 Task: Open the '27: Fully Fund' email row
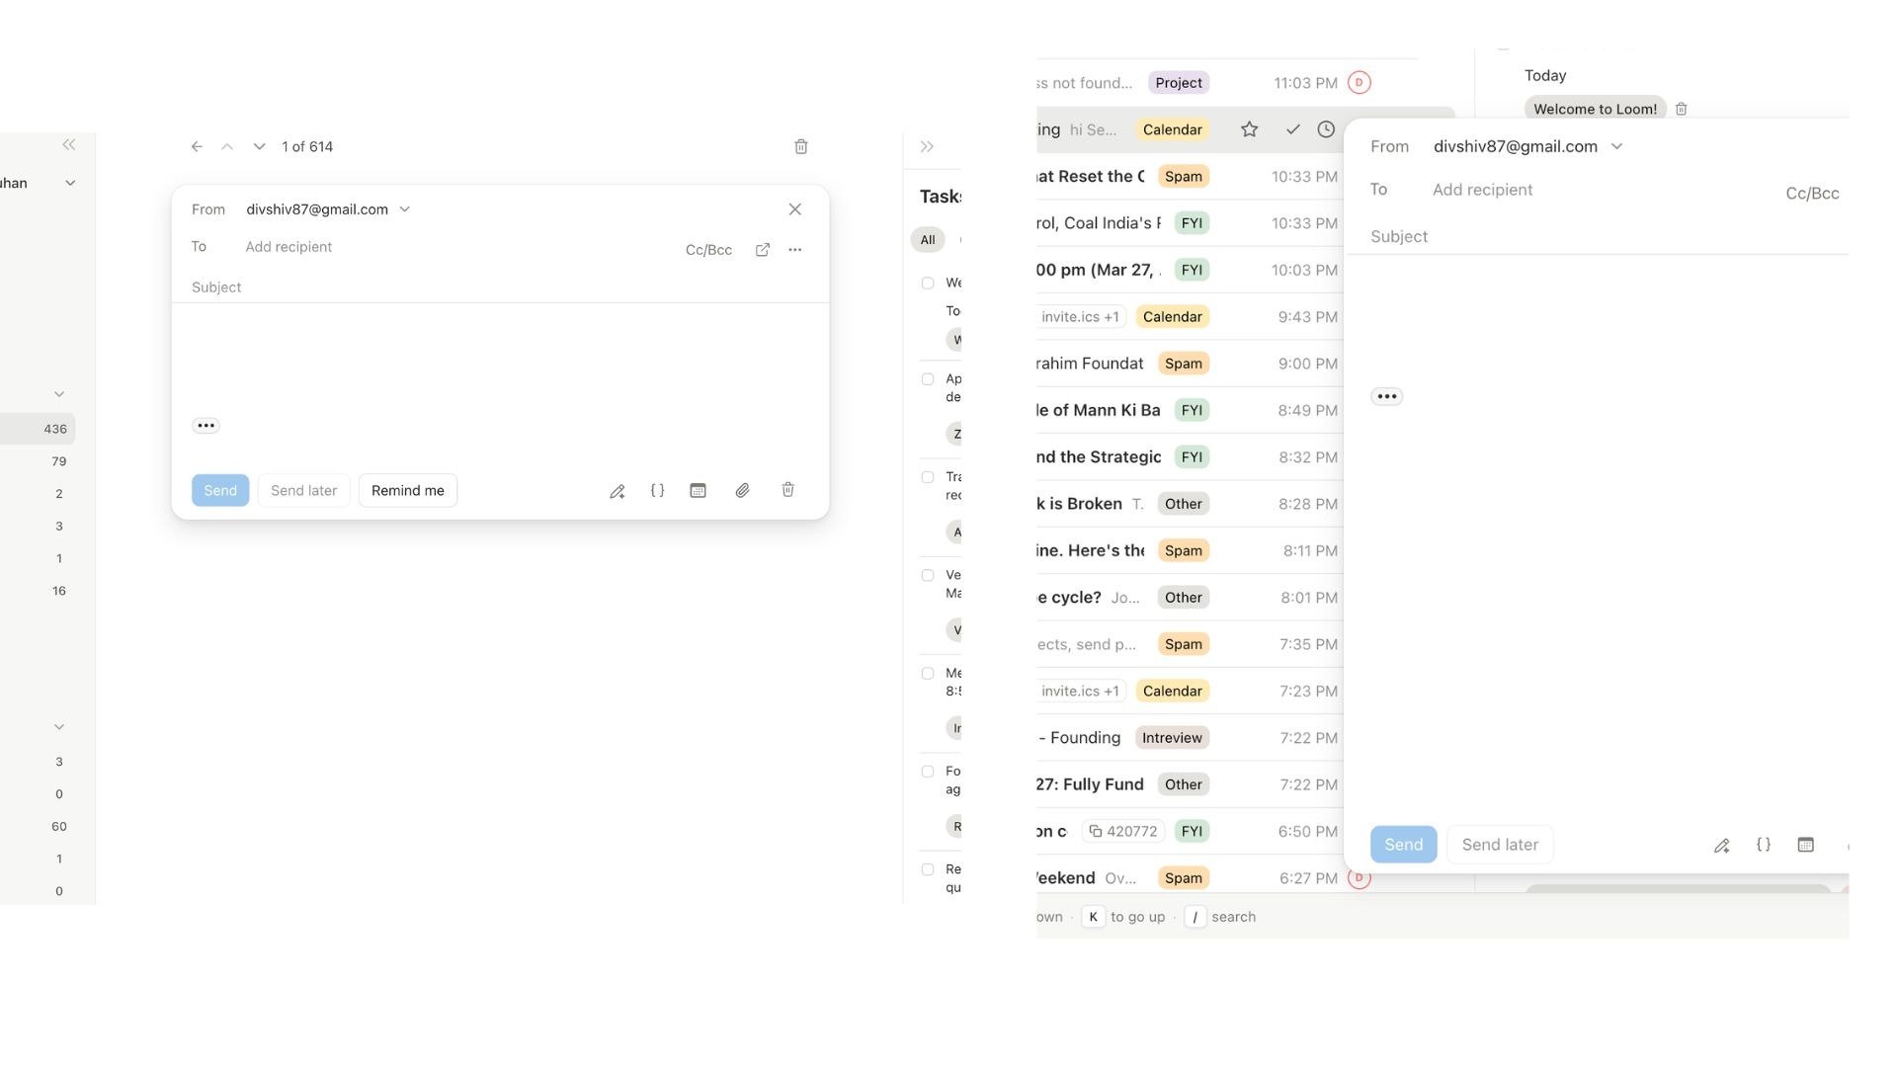[x=1189, y=784]
